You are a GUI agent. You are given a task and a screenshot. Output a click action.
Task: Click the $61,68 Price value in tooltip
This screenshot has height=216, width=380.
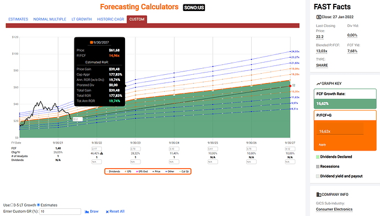pyautogui.click(x=114, y=51)
